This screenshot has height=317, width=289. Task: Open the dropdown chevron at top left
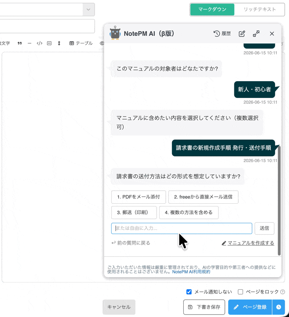pyautogui.click(x=88, y=10)
